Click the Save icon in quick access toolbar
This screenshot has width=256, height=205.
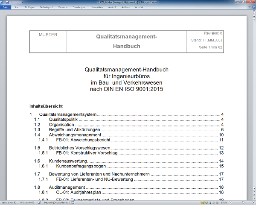[x=7, y=3]
